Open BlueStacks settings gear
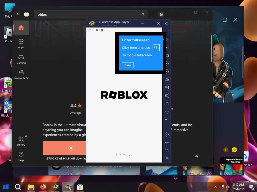Image resolution: width=257 pixels, height=192 pixels. click(167, 134)
